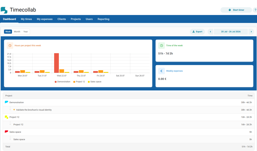Click the tall Demonstration bar on Wed 22.07

[57, 63]
